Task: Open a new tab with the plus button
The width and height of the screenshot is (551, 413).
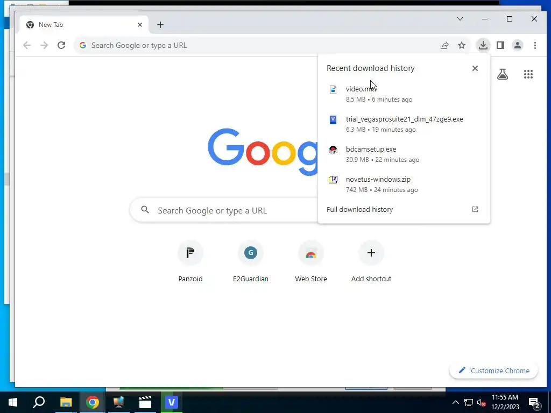Action: (x=160, y=25)
